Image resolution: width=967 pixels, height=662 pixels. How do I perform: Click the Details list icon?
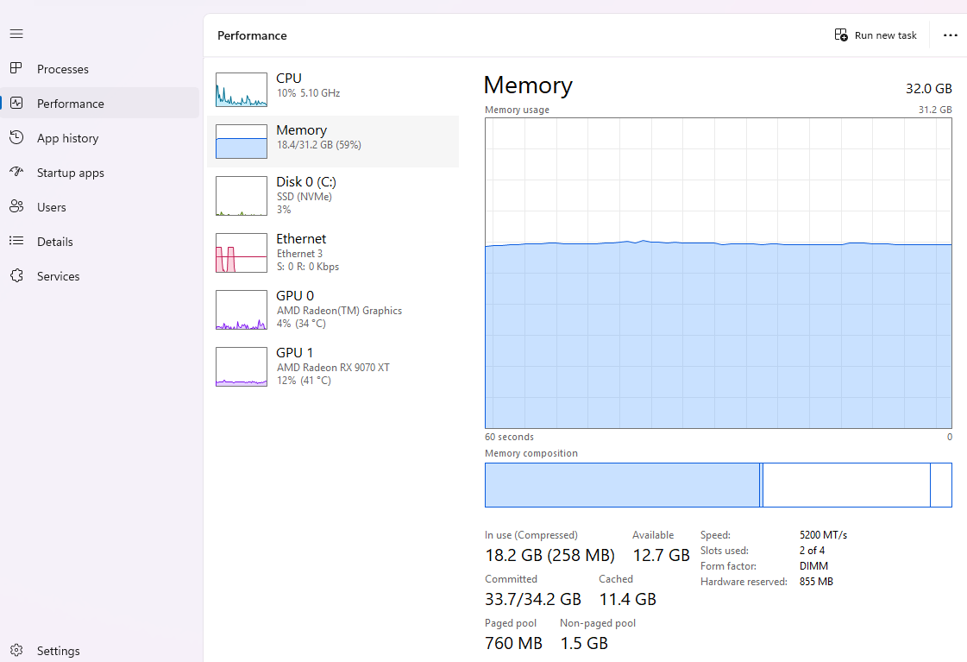click(x=16, y=241)
